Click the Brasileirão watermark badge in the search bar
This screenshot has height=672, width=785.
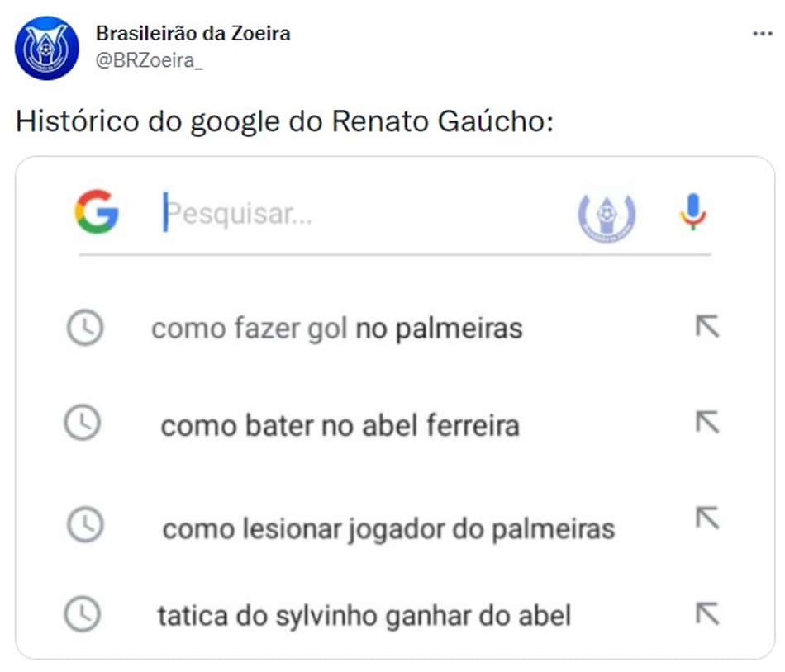click(x=607, y=216)
